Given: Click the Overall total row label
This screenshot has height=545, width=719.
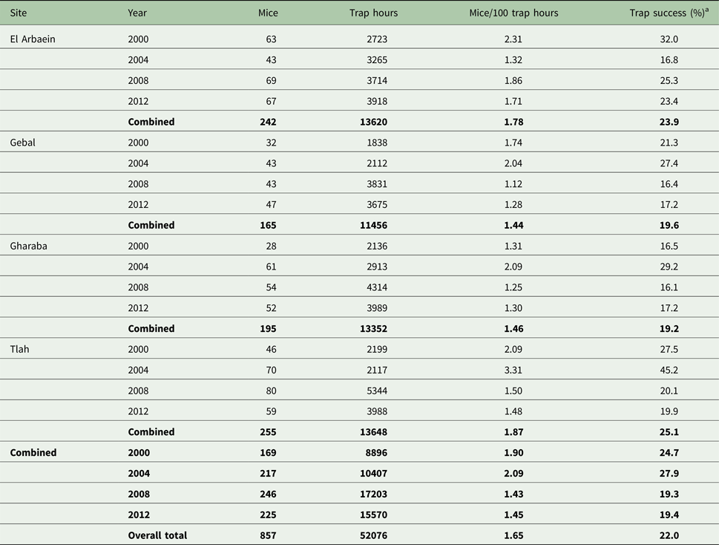Looking at the screenshot, I should point(157,535).
